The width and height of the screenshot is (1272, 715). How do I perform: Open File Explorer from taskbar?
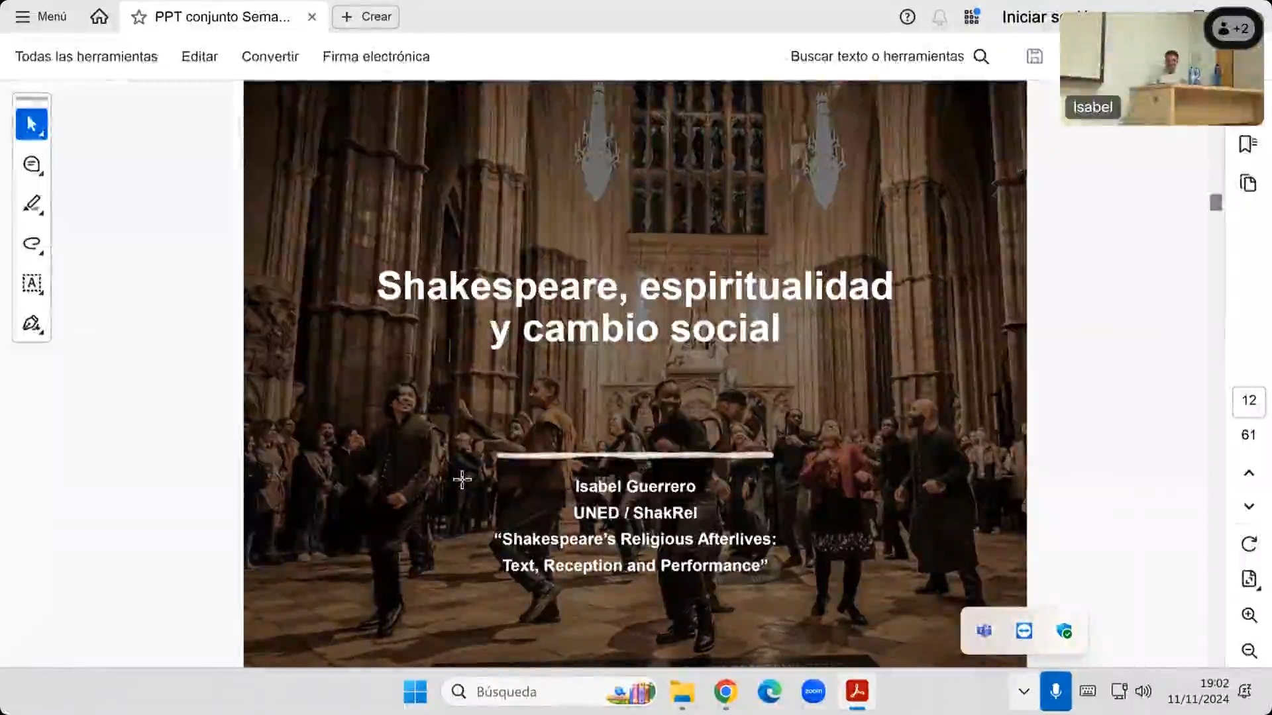(x=682, y=692)
